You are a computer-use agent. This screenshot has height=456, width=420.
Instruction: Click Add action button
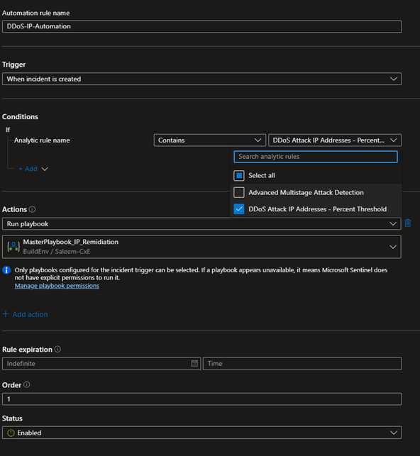click(25, 314)
